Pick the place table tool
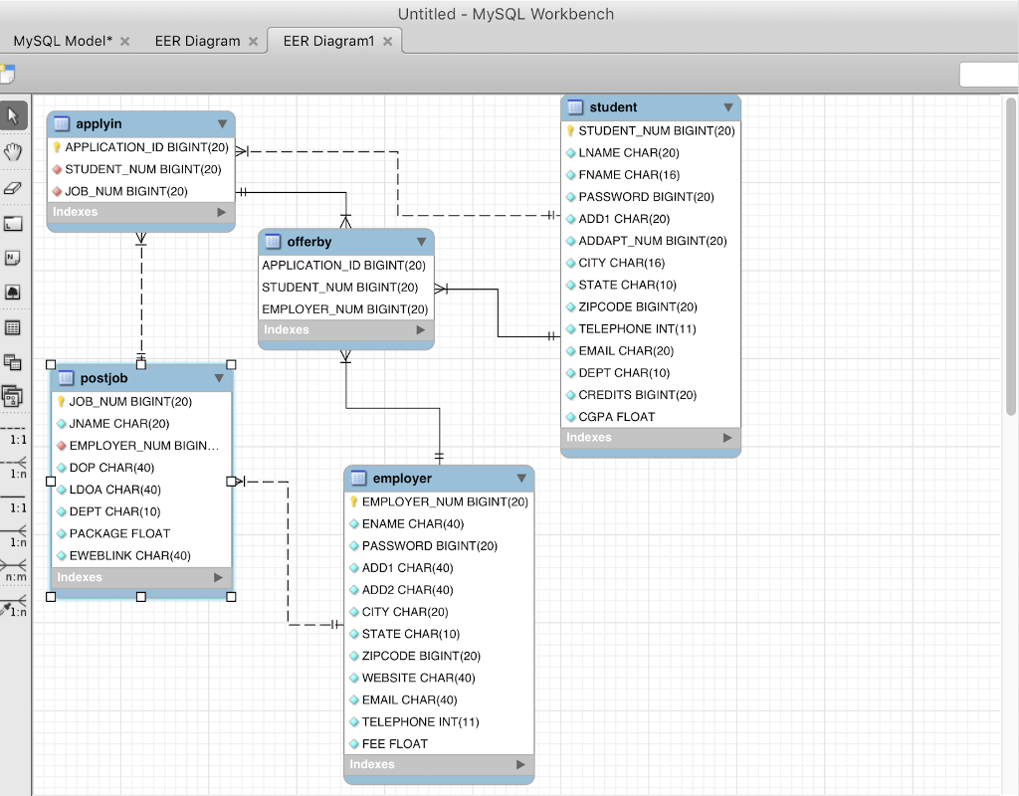1019x796 pixels. (x=14, y=327)
